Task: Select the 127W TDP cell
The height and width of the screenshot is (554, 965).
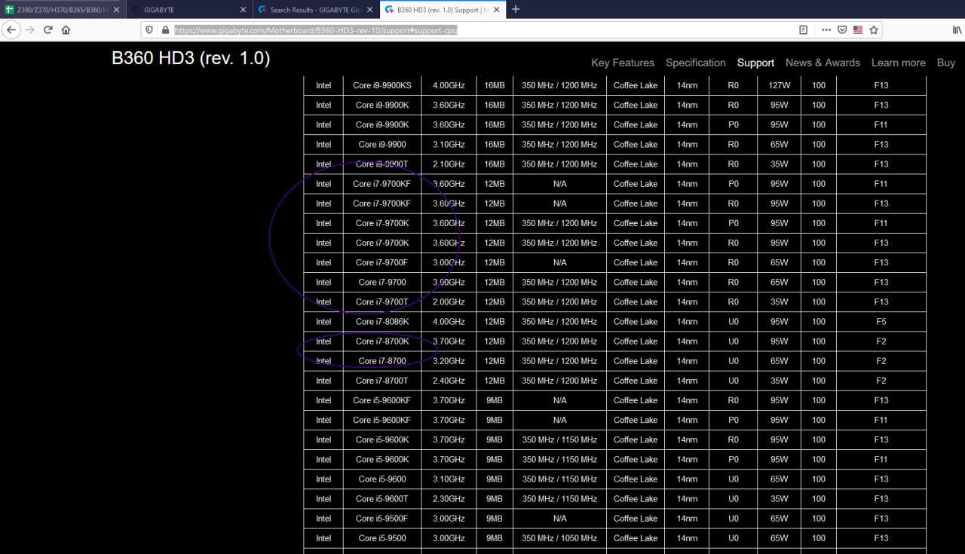Action: coord(780,85)
